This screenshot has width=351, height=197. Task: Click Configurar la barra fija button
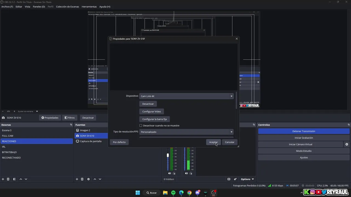[x=155, y=119]
